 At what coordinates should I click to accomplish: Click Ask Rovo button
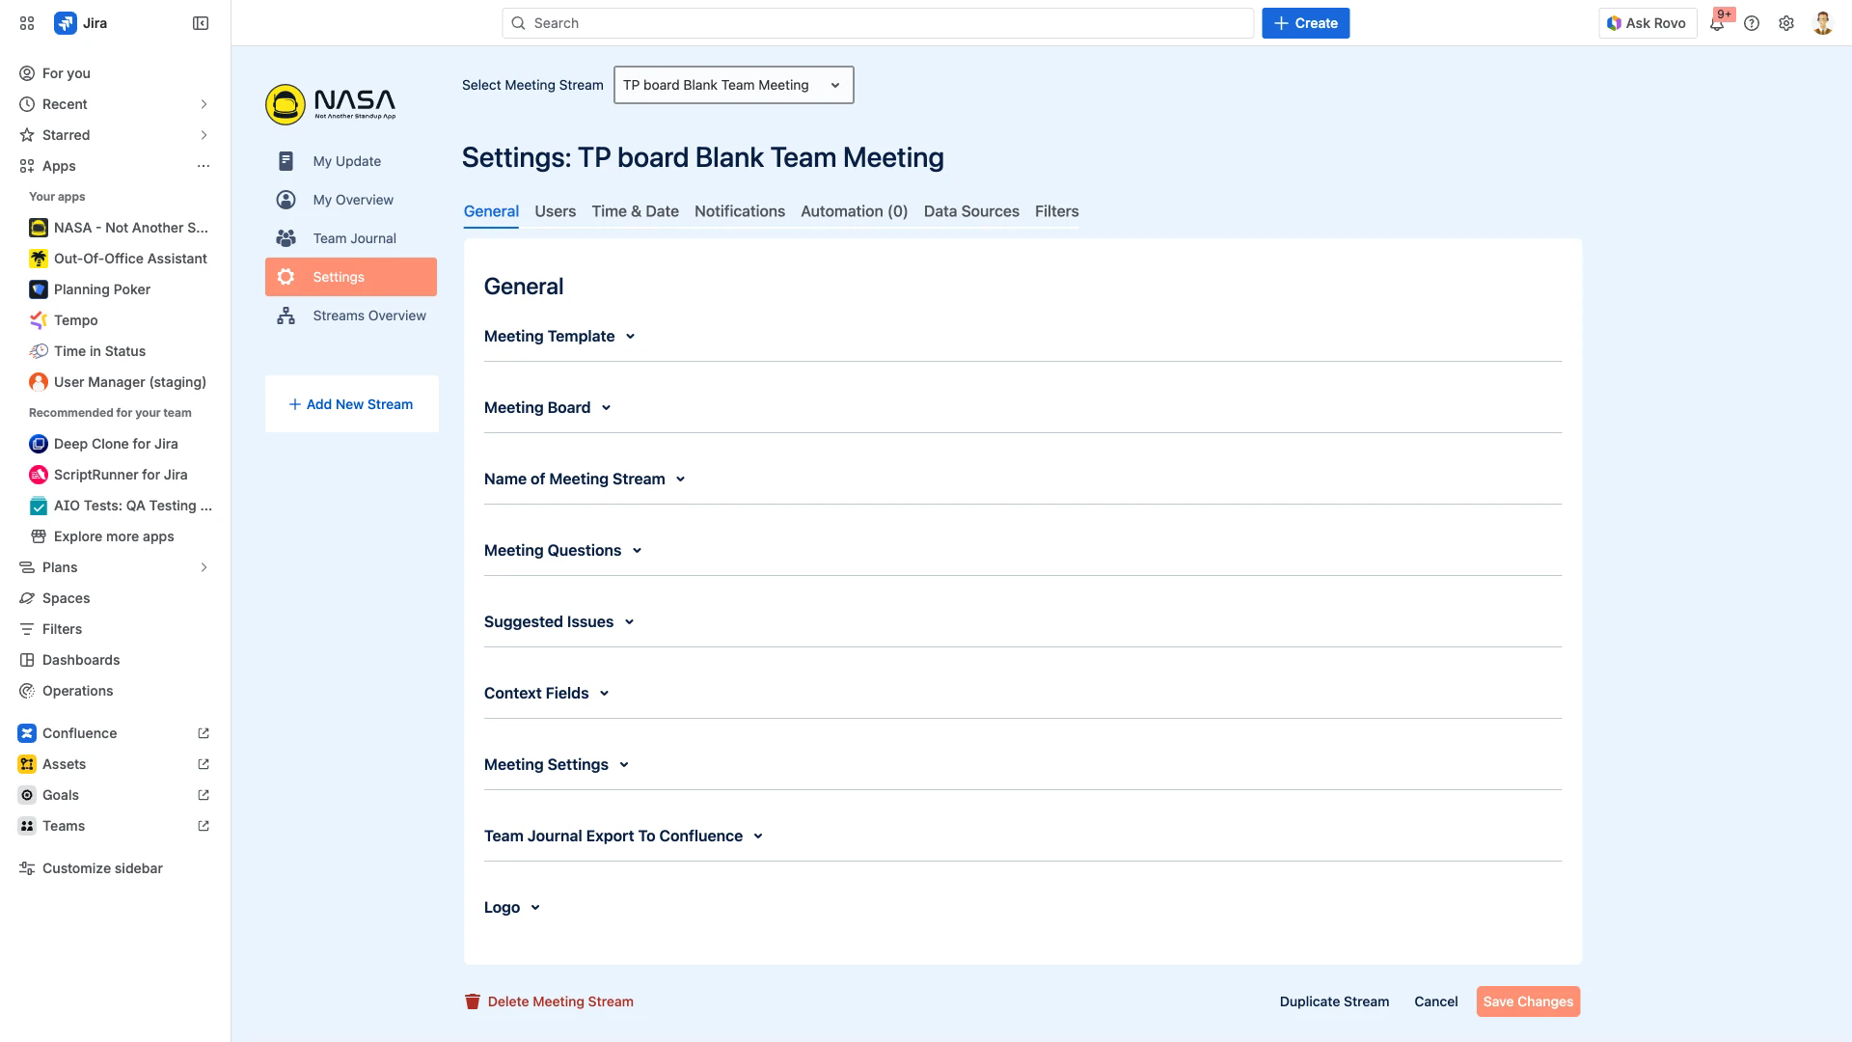(x=1647, y=23)
